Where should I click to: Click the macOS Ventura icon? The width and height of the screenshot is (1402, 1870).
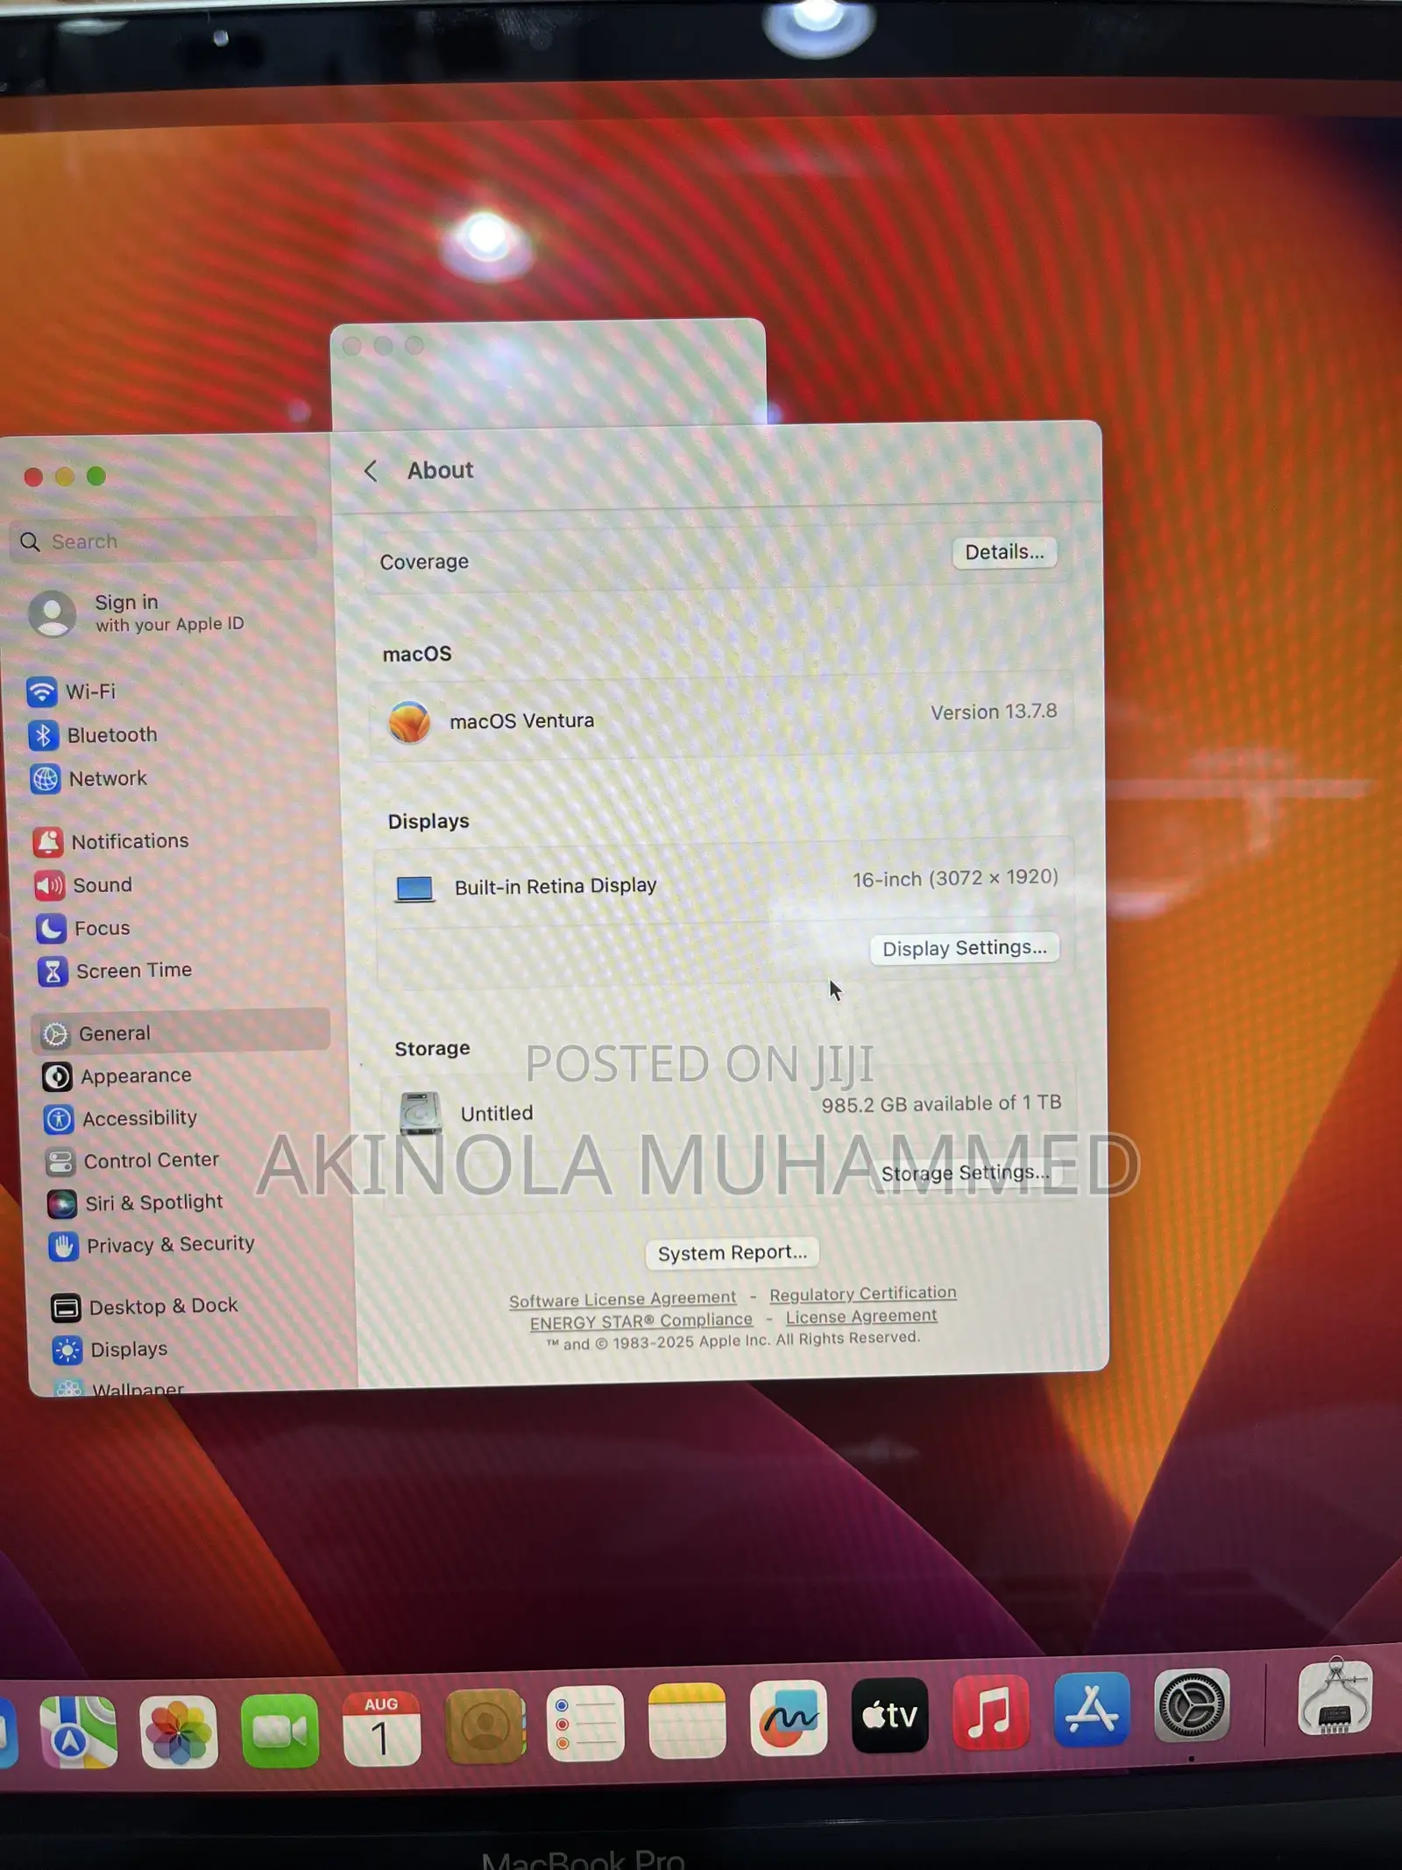409,723
